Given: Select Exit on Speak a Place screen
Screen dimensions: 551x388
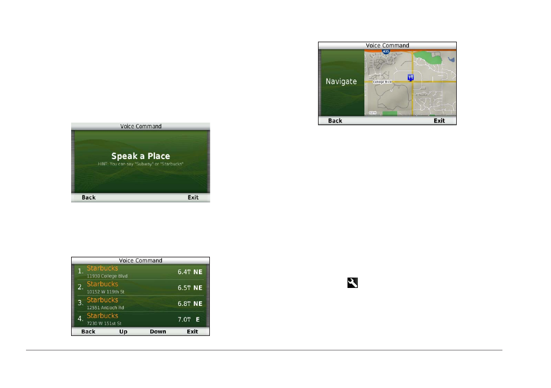Looking at the screenshot, I should (193, 198).
